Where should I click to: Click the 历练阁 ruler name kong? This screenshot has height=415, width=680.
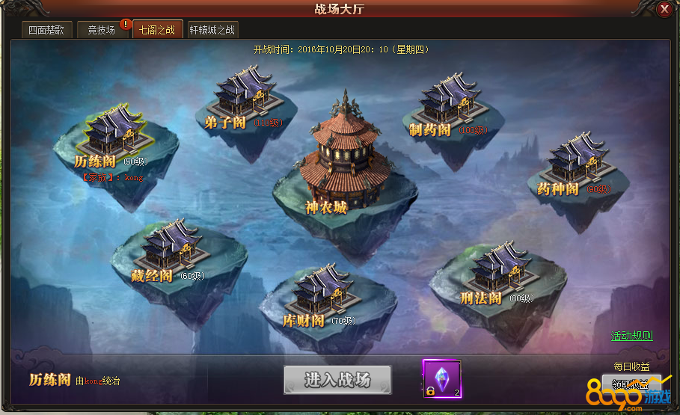coord(94,381)
